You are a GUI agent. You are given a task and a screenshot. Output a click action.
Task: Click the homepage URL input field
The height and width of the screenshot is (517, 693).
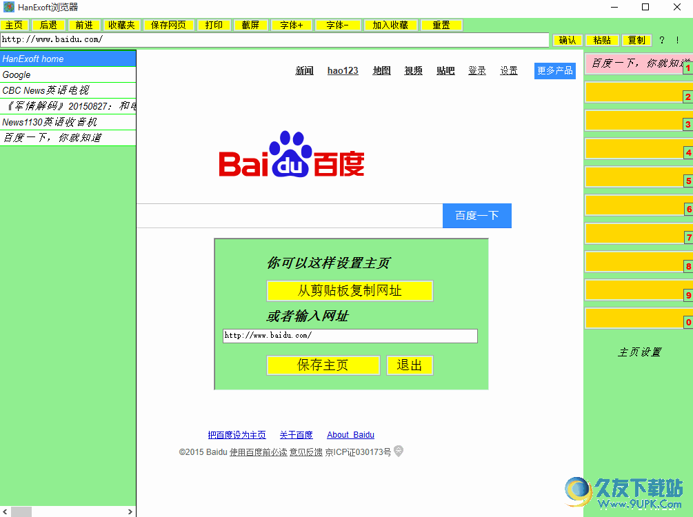point(350,336)
